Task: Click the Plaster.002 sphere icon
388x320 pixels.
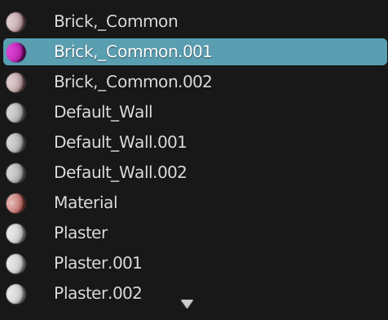Action: 16,294
